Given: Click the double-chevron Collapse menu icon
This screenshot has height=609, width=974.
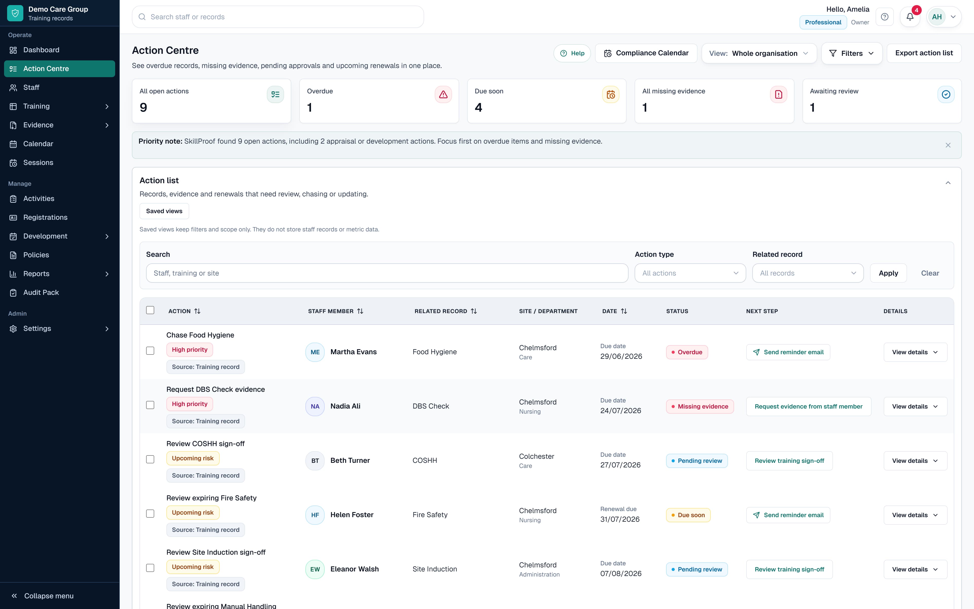Looking at the screenshot, I should 14,596.
